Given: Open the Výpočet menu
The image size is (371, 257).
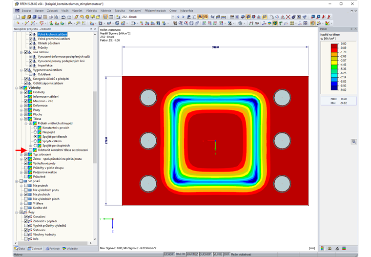Looking at the screenshot, I should (77, 11).
